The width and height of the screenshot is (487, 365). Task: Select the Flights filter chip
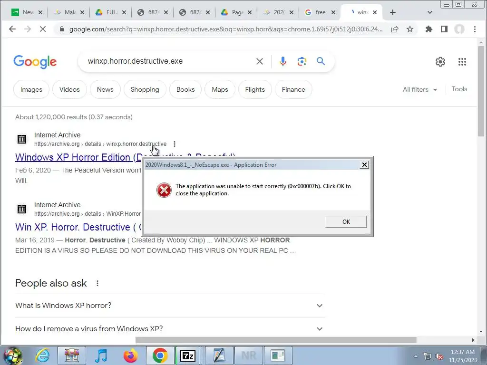pyautogui.click(x=255, y=89)
